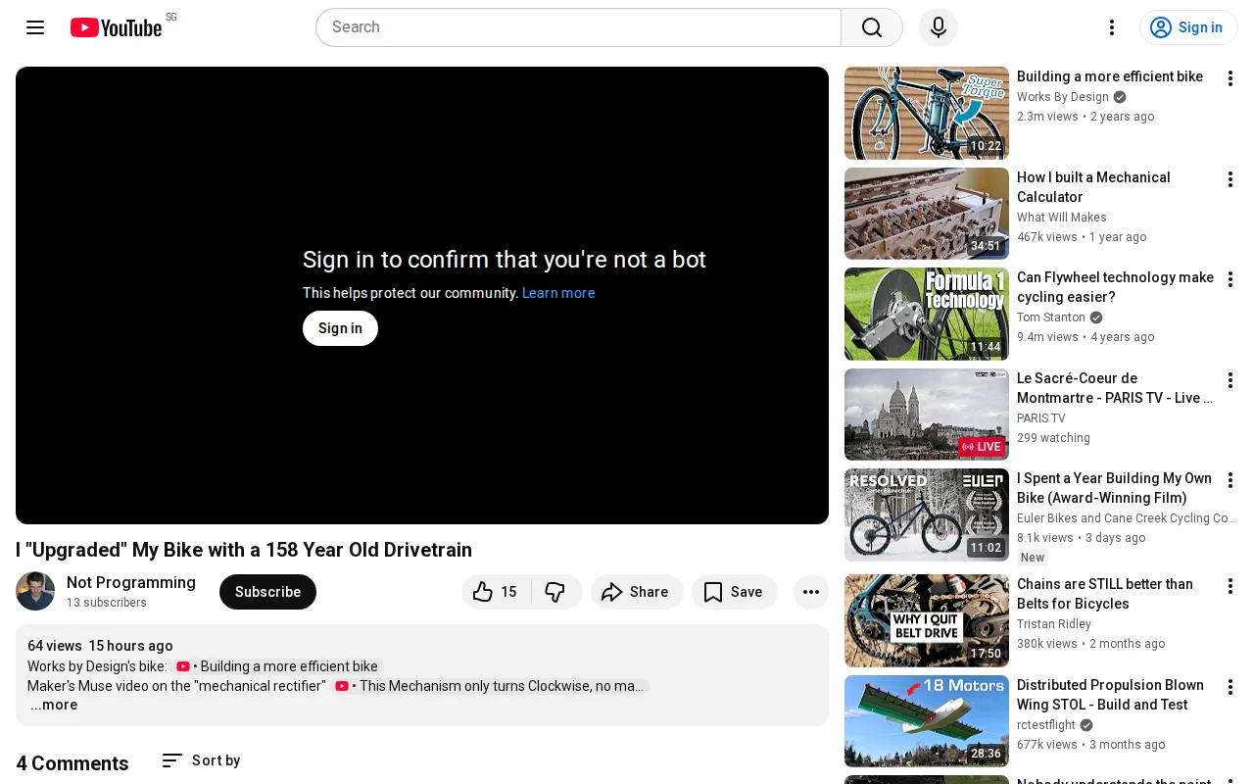Open the 18 Motors plane thumbnail

point(927,721)
